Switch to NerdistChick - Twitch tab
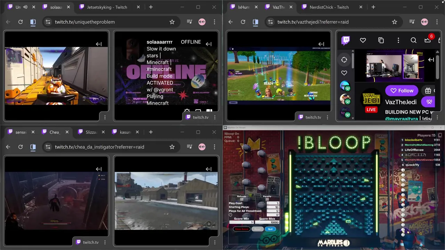Viewport: 445px width, 250px height. point(329,7)
